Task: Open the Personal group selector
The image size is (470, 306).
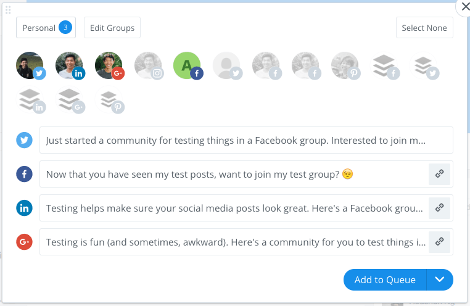Action: [46, 28]
